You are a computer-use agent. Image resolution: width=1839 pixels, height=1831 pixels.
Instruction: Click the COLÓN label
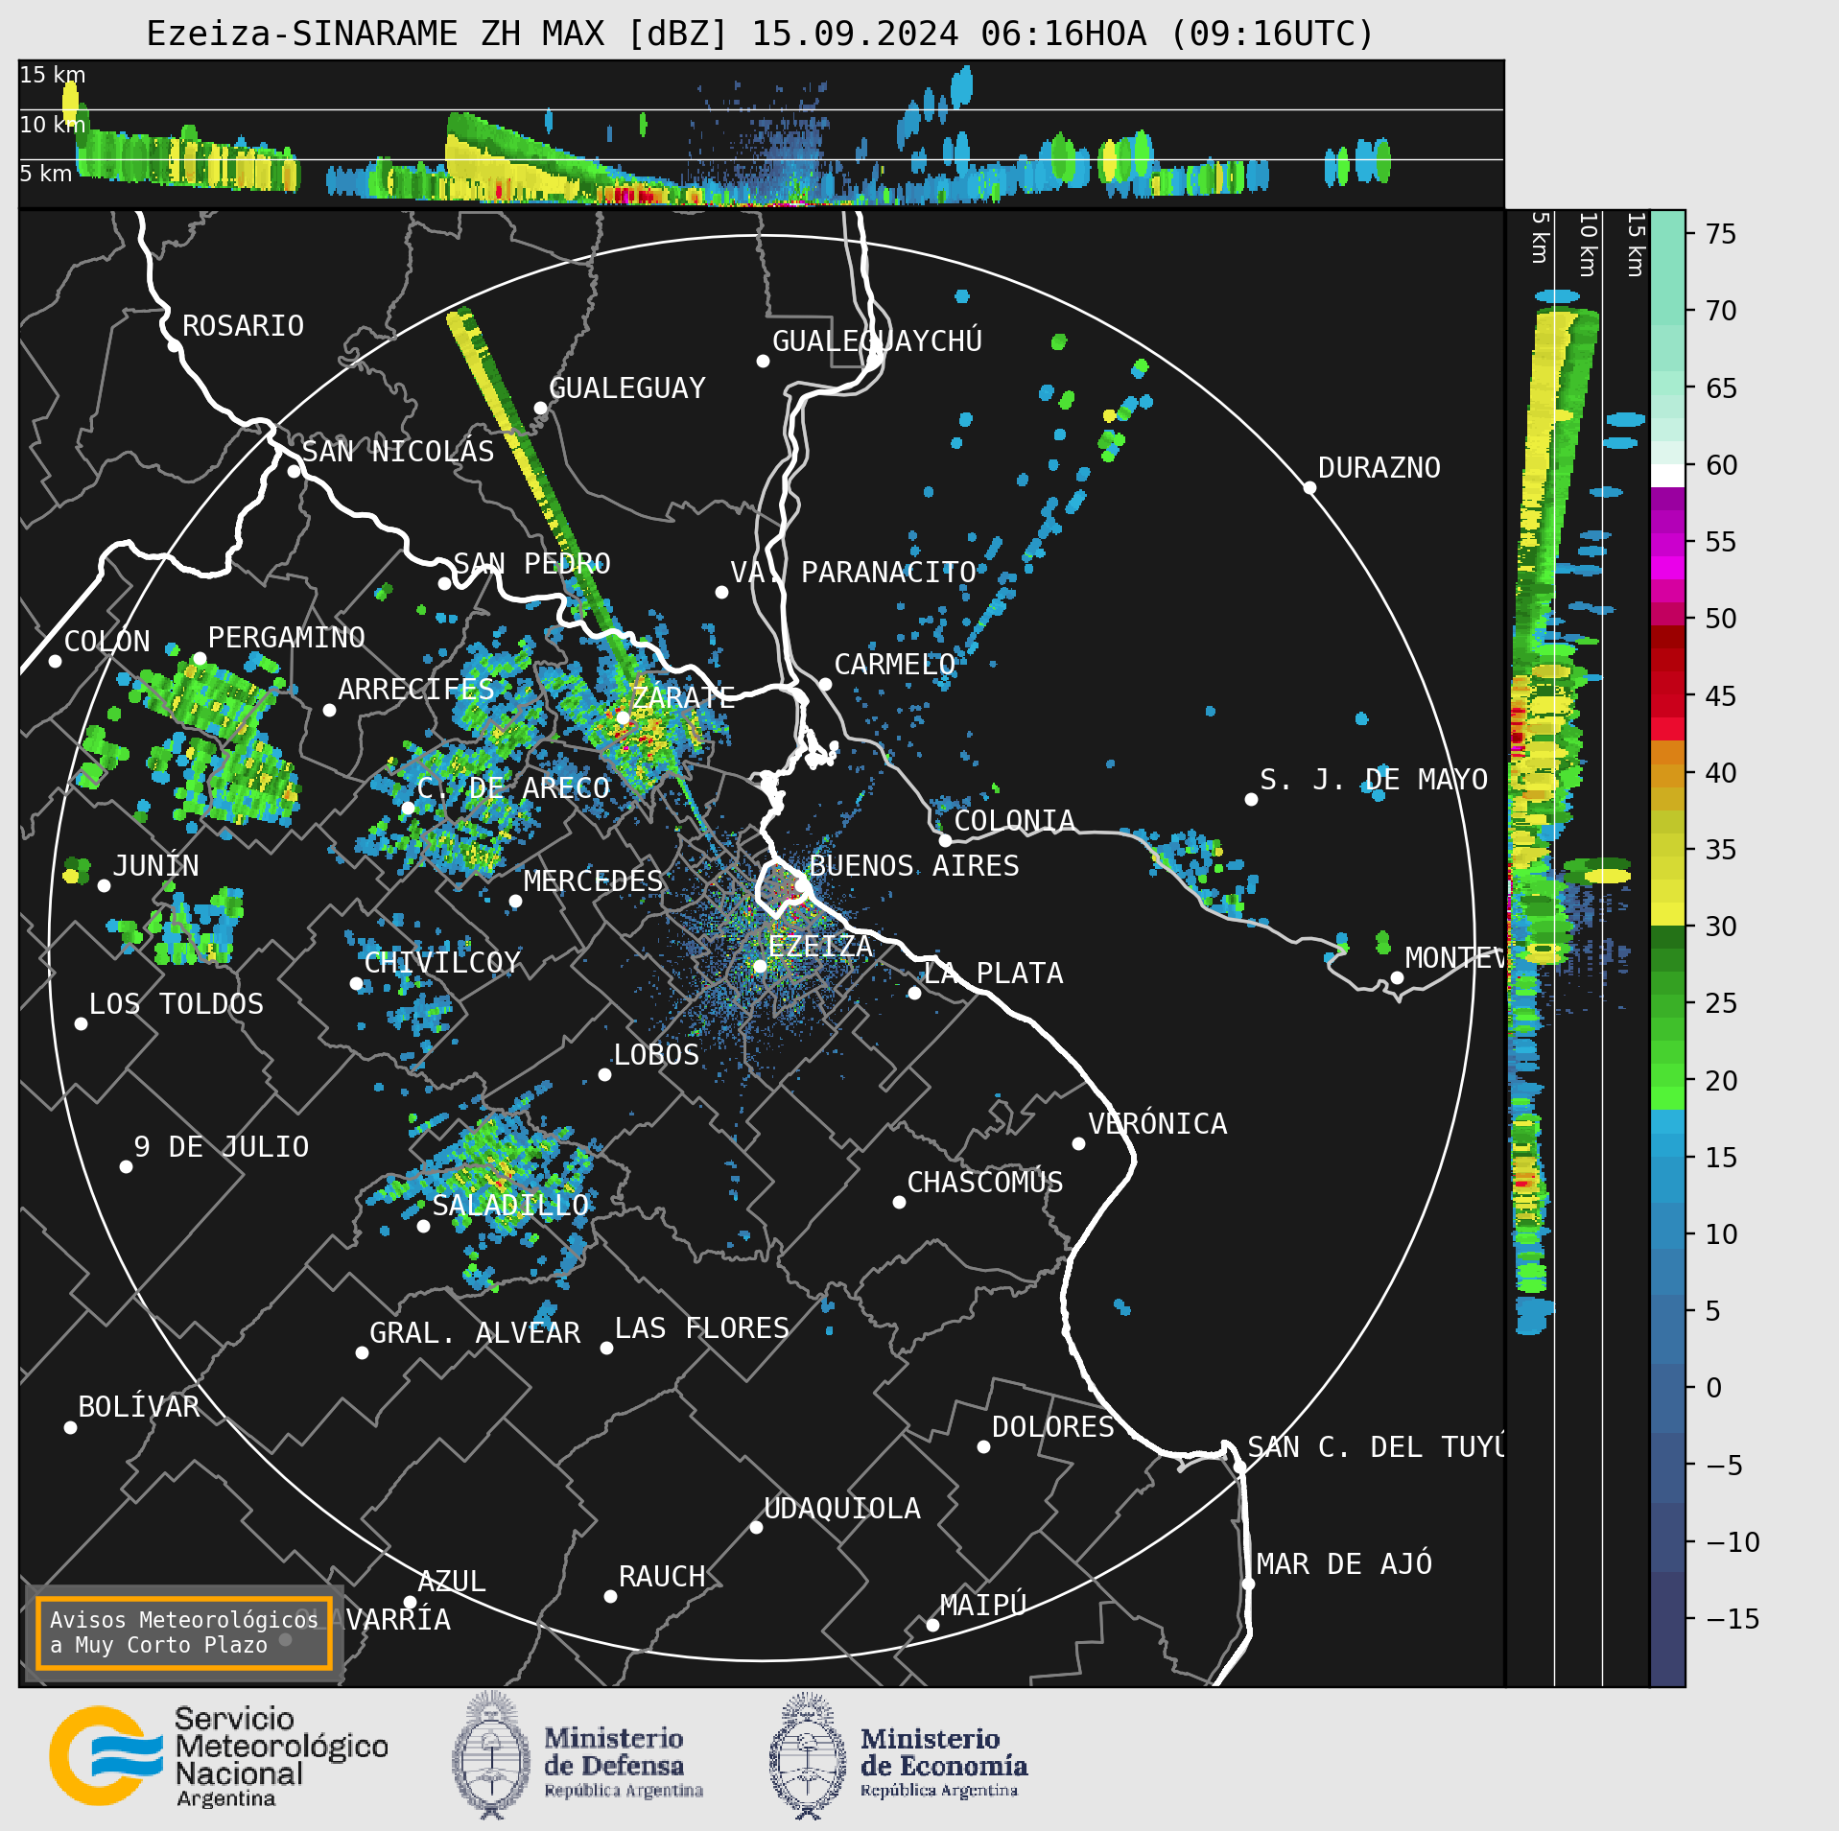click(106, 641)
